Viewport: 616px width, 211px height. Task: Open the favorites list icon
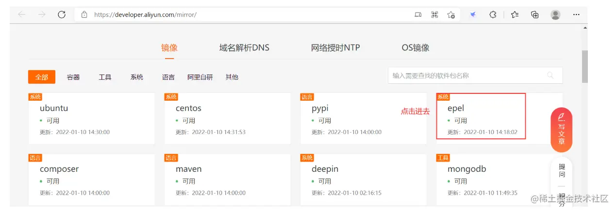pyautogui.click(x=515, y=15)
